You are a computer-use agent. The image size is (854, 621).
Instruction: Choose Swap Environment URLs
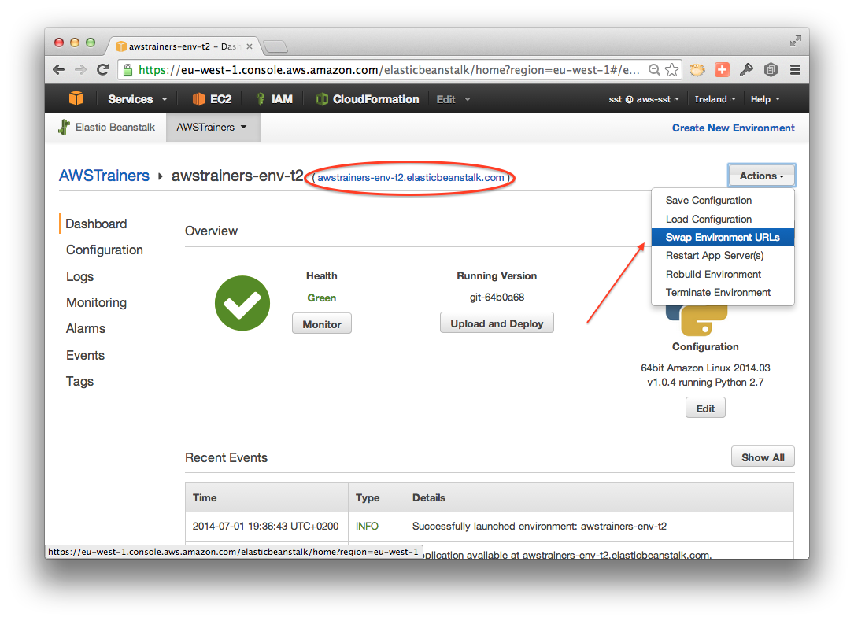pos(723,238)
